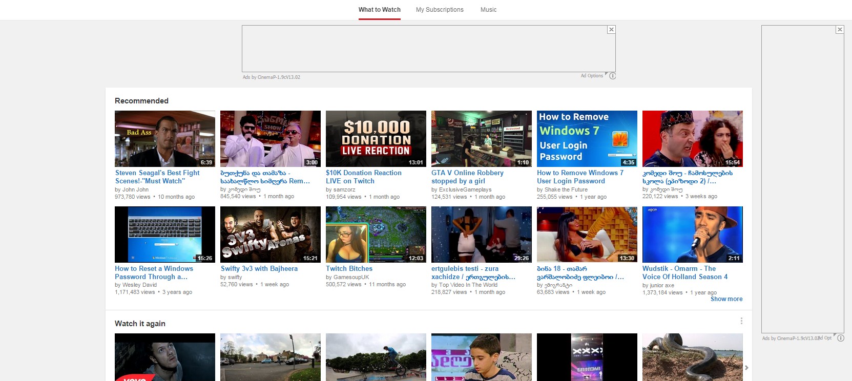Expand Recommended with Show more
This screenshot has height=381, width=852.
point(726,299)
